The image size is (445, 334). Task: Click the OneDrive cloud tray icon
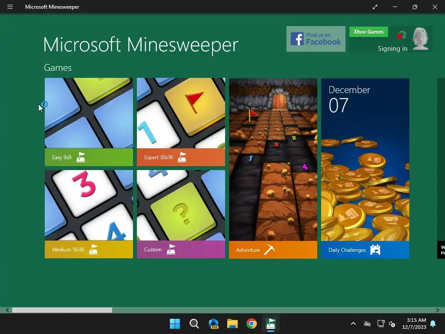point(367,324)
